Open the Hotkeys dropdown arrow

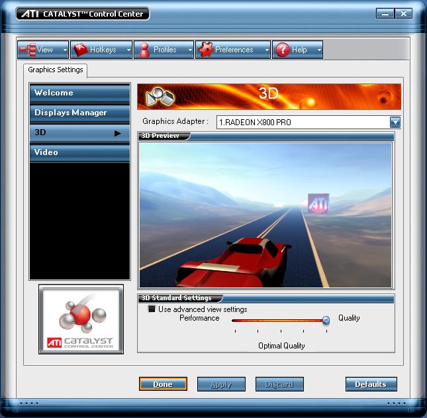(128, 50)
